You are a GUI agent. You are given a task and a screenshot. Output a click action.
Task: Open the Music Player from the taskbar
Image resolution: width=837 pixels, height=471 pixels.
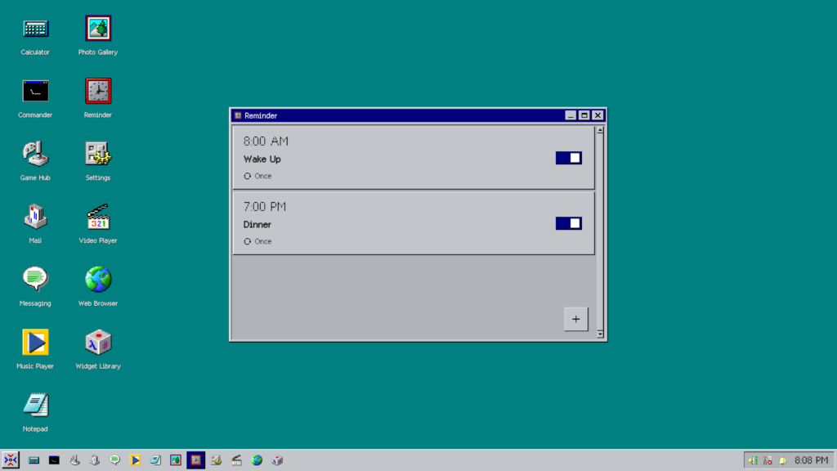pyautogui.click(x=136, y=460)
